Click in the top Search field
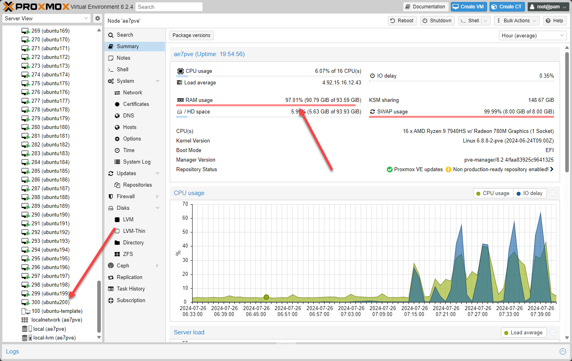Viewport: 572px width, 361px height. [x=169, y=7]
